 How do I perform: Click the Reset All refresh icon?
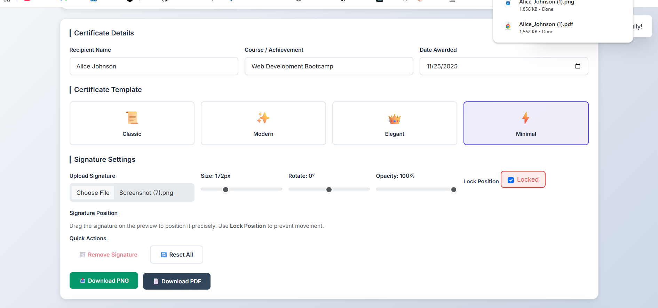[x=164, y=255]
